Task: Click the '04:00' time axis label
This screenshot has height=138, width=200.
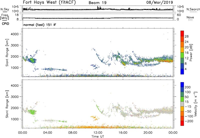Action: pos(47,133)
